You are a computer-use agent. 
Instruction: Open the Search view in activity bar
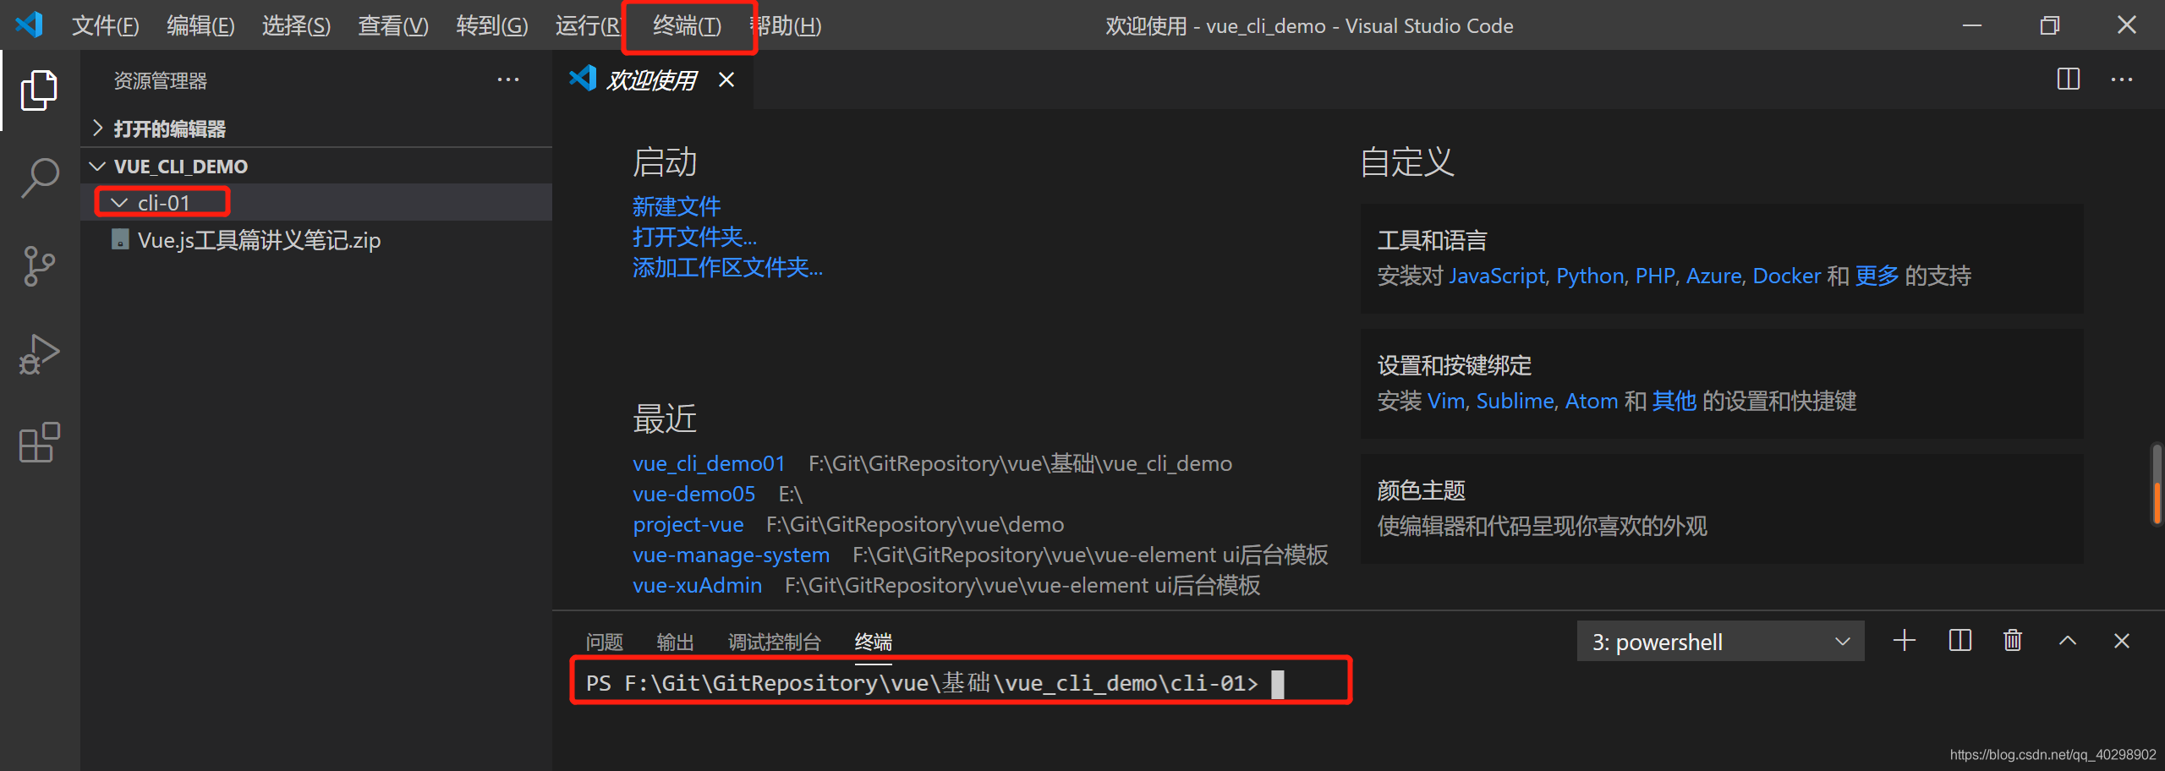coord(39,178)
